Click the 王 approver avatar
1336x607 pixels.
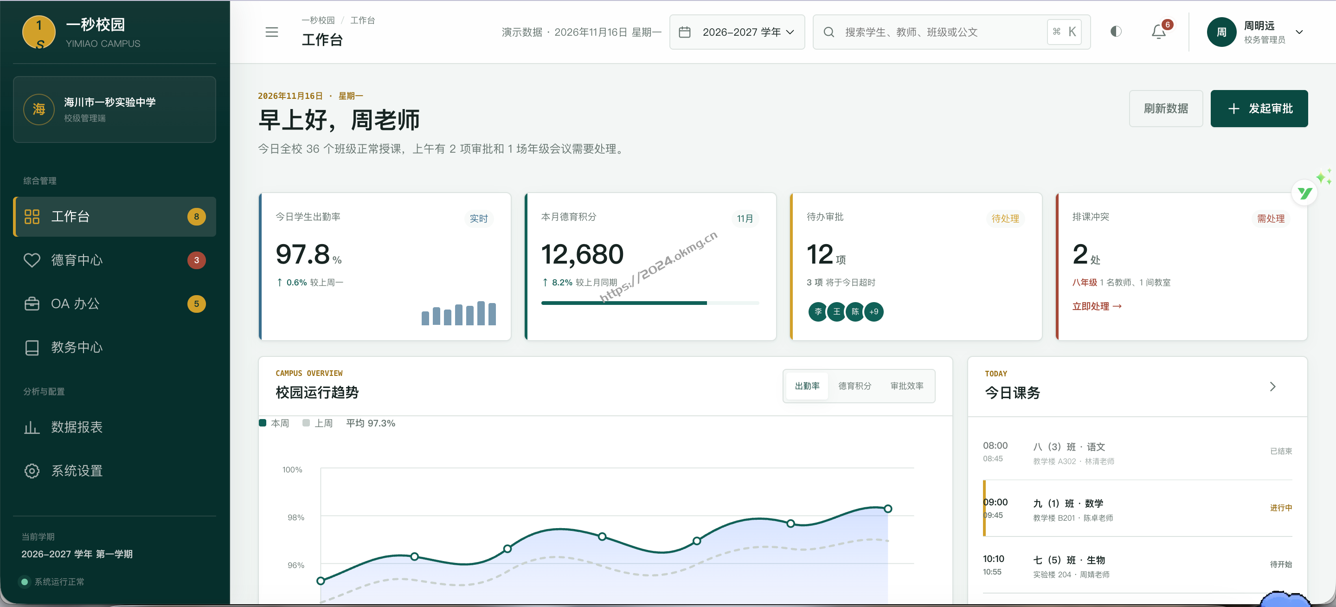coord(836,311)
